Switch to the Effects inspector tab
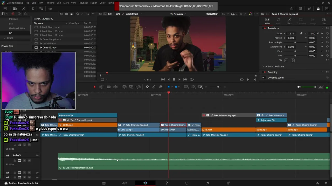The height and width of the screenshot is (186, 332). [289, 21]
